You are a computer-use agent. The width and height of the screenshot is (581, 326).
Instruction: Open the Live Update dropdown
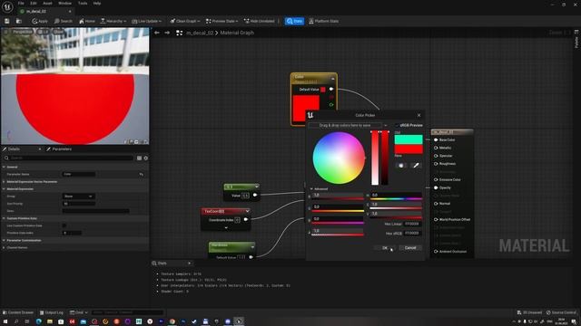tap(147, 21)
